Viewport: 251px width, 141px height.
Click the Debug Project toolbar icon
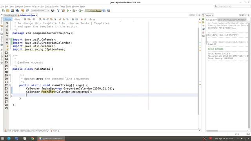(74, 11)
